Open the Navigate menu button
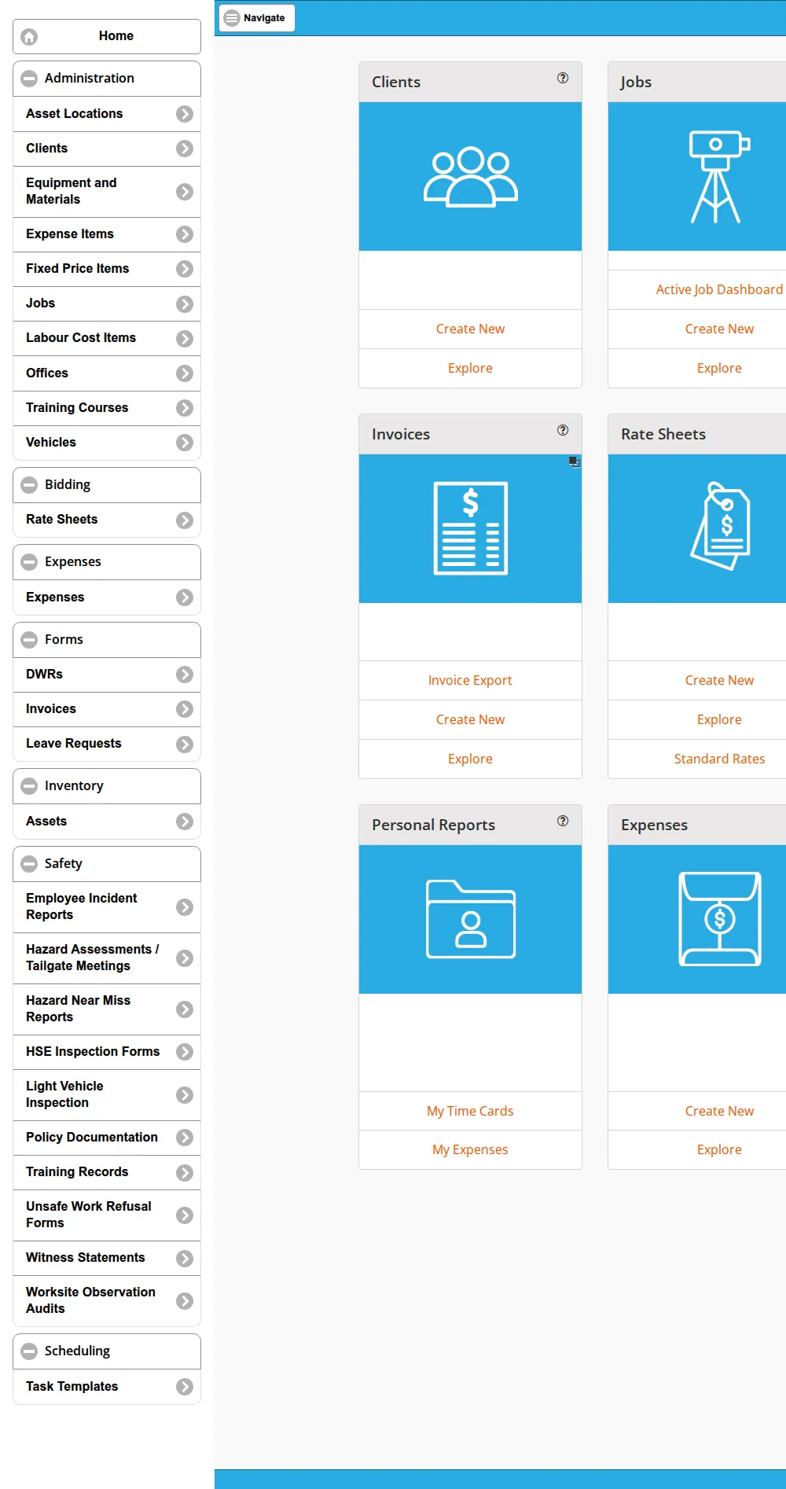Viewport: 786px width, 1489px height. (x=256, y=18)
